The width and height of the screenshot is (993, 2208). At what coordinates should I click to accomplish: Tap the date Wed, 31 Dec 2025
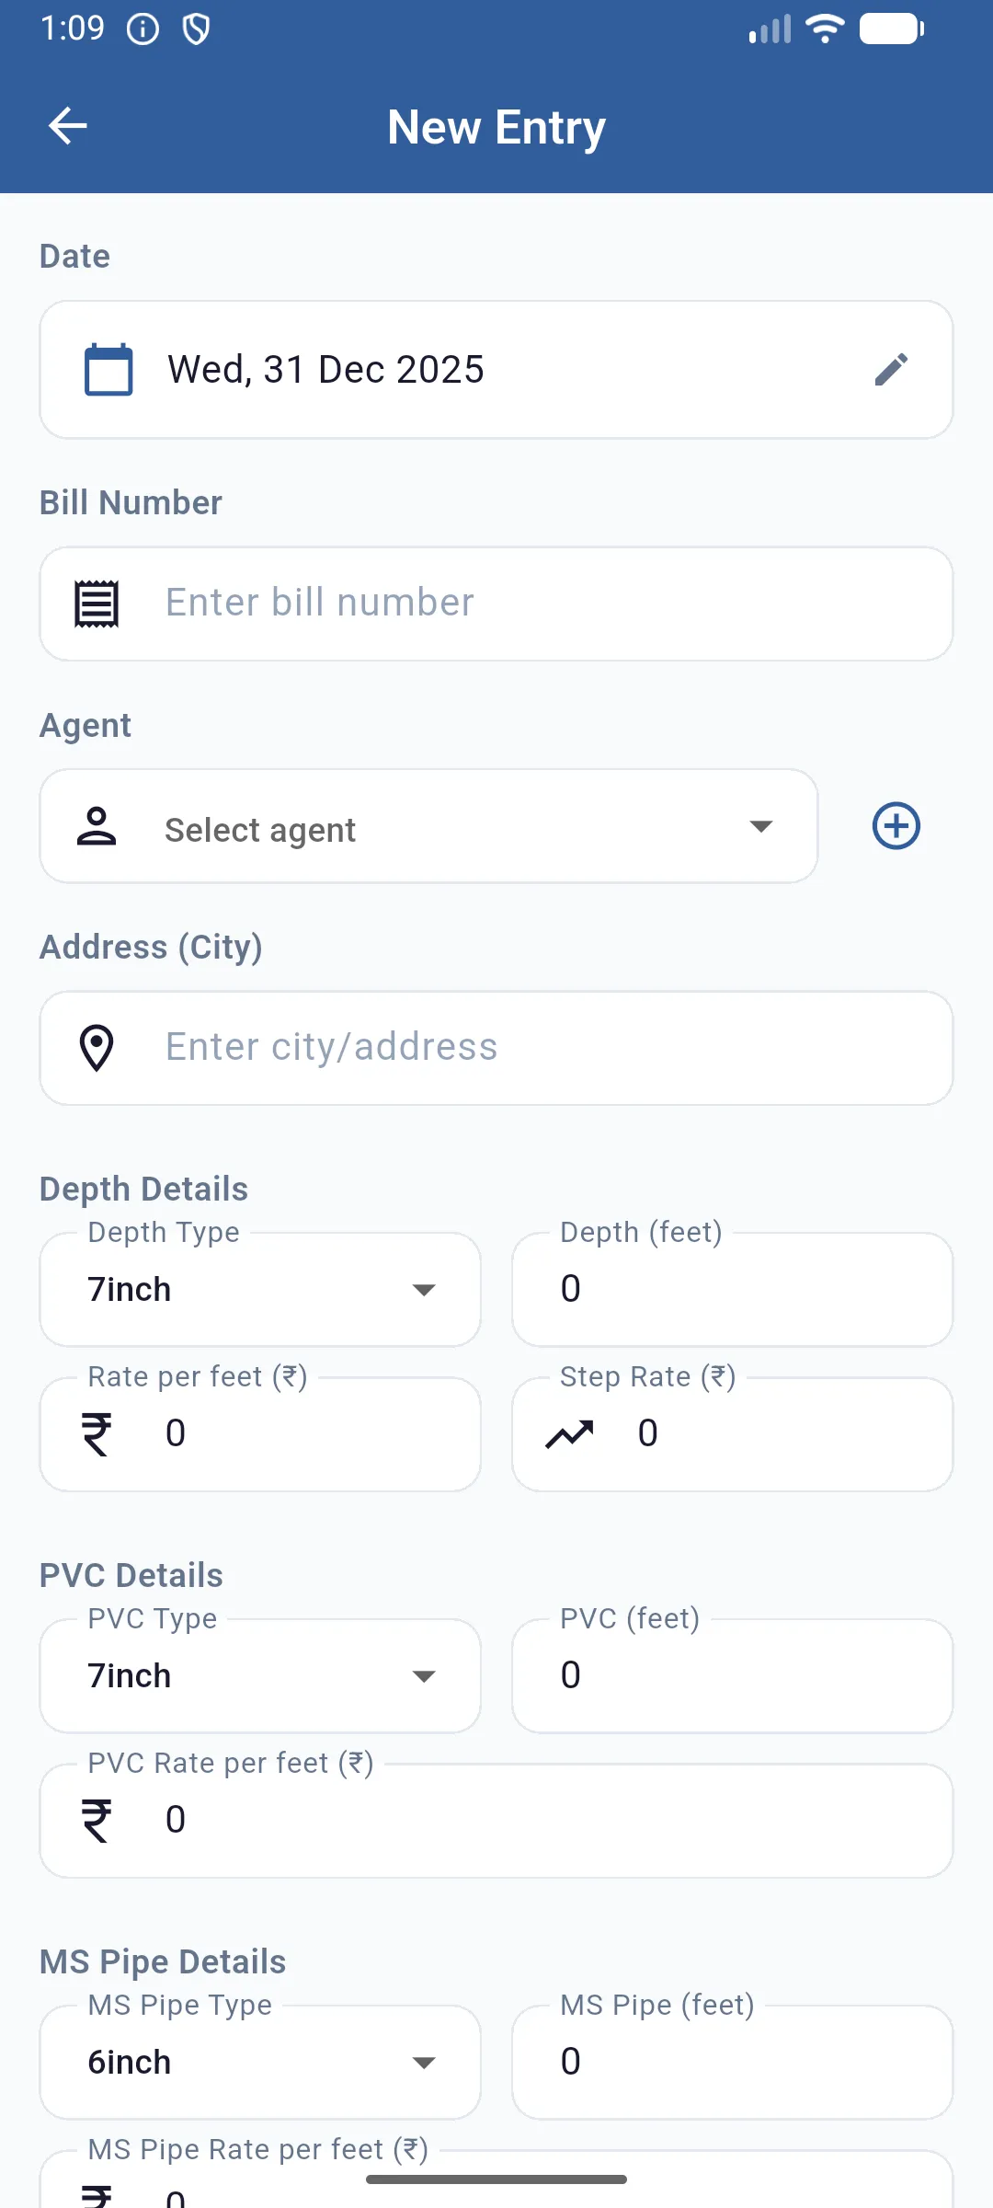(x=325, y=370)
